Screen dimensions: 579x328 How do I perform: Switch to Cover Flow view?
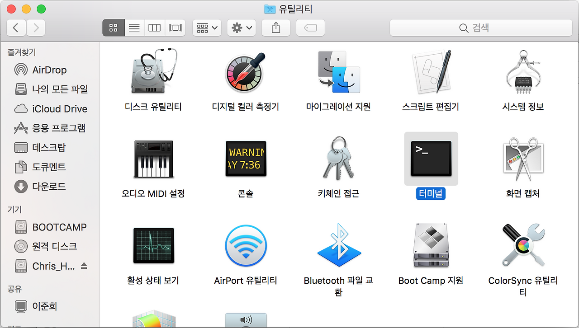point(175,28)
